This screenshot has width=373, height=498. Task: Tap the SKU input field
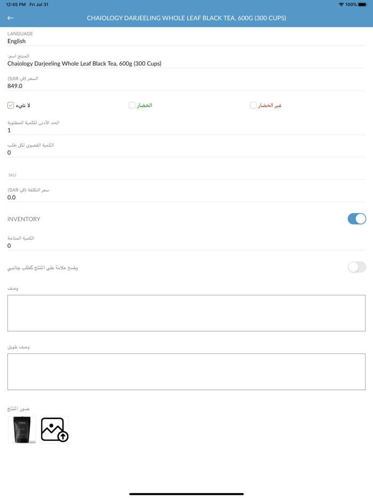point(186,175)
